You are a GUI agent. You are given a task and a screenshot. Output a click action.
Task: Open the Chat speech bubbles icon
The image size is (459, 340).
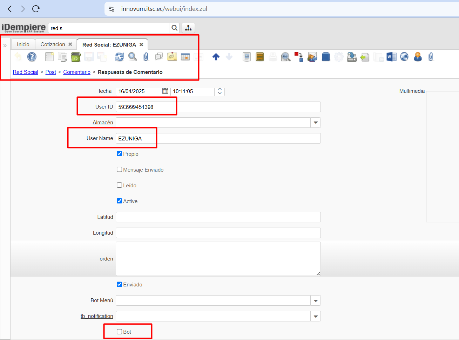(x=159, y=57)
